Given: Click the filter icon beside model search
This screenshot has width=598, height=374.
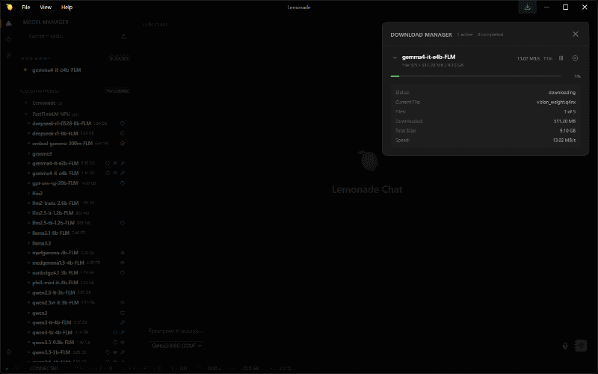Looking at the screenshot, I should tap(123, 37).
